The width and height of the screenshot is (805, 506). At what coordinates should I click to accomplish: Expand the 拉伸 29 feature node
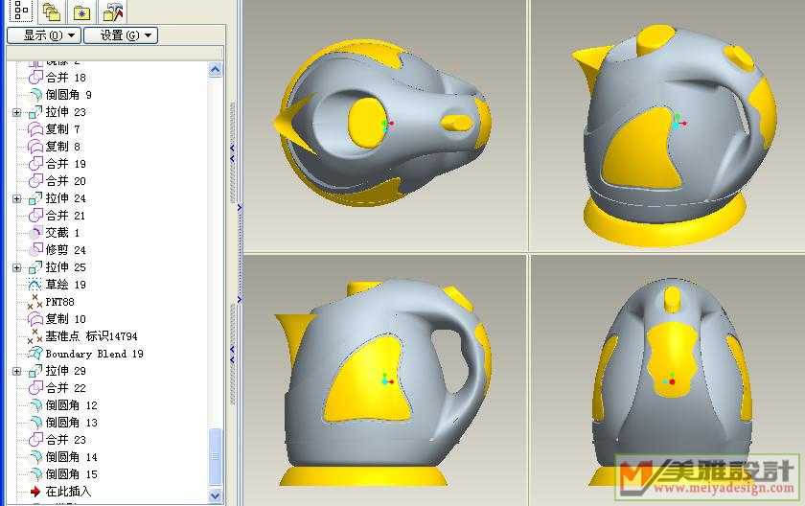pos(16,371)
